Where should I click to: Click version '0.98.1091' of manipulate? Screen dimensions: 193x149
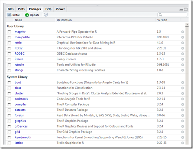[163, 37]
